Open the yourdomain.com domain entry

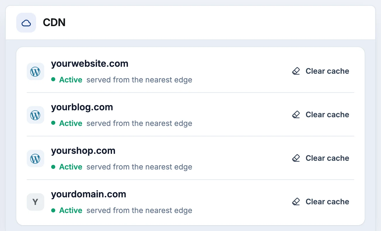[x=89, y=194]
